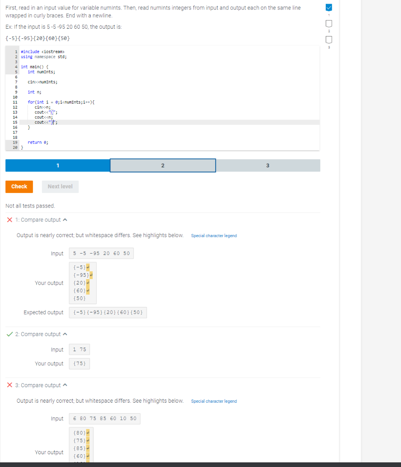The width and height of the screenshot is (401, 467).
Task: Switch to level tab 3
Action: pyautogui.click(x=268, y=165)
